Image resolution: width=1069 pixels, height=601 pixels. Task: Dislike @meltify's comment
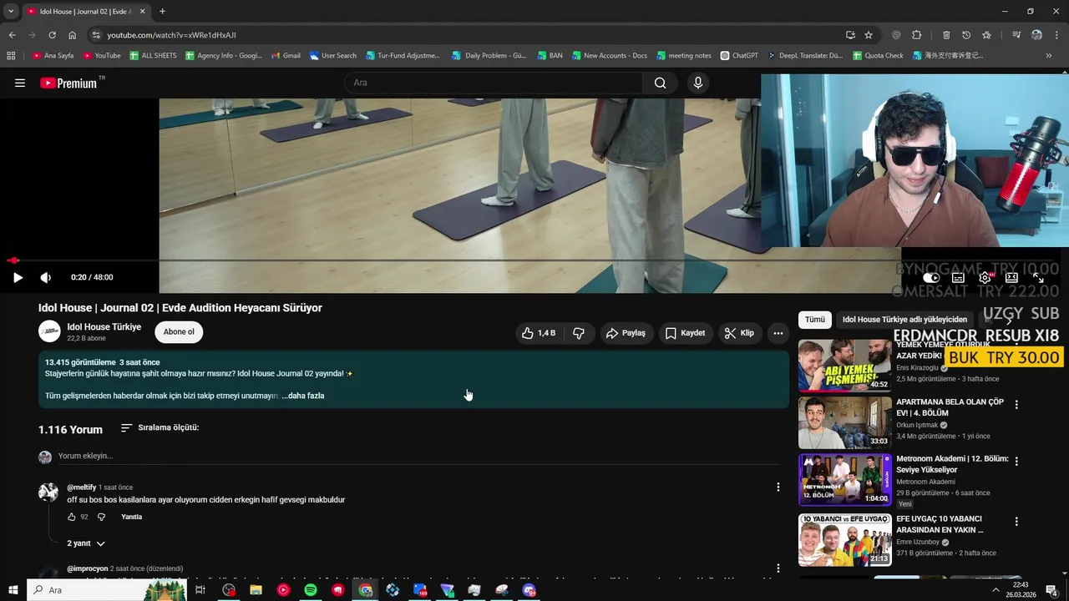coord(101,517)
